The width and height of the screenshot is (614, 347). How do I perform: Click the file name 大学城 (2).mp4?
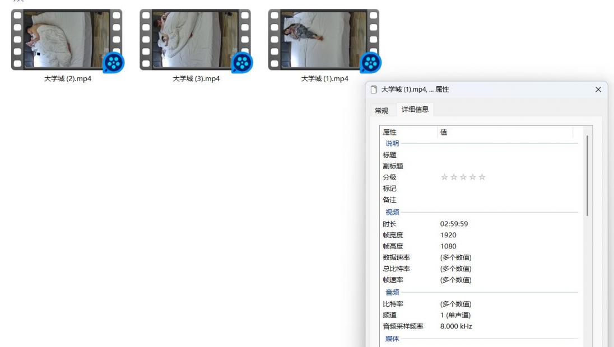pyautogui.click(x=68, y=78)
